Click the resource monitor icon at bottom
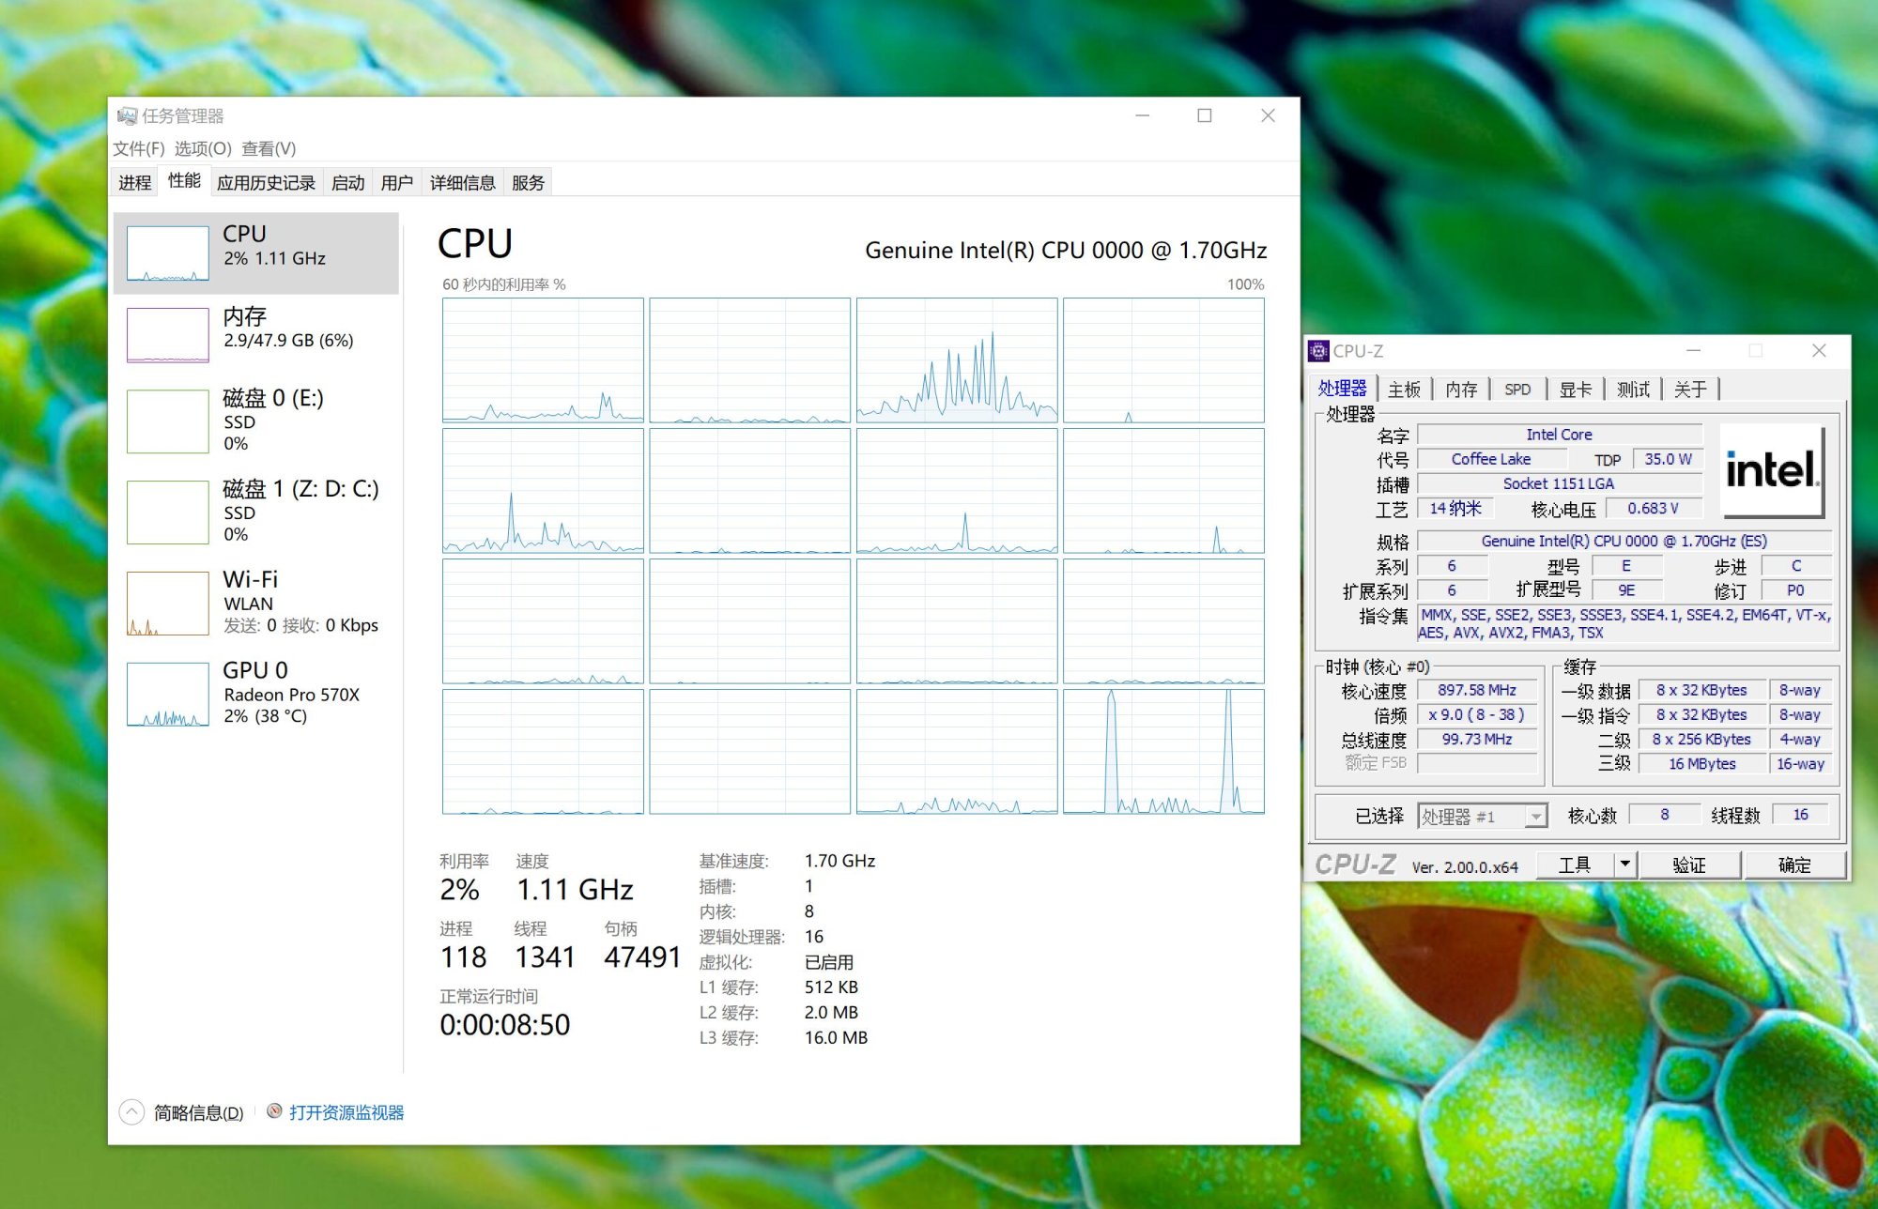 click(274, 1111)
